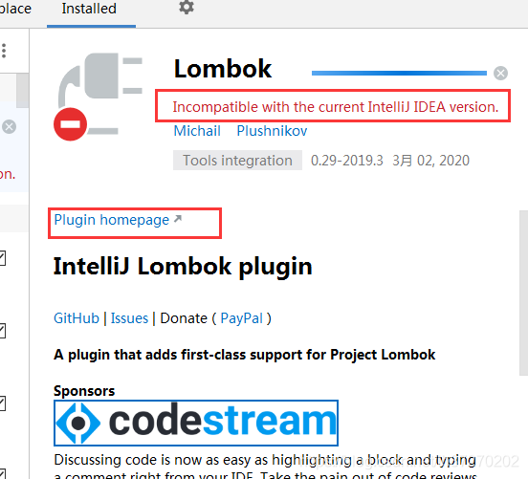Open the vertical three-dots menu
528x479 pixels.
pos(4,51)
